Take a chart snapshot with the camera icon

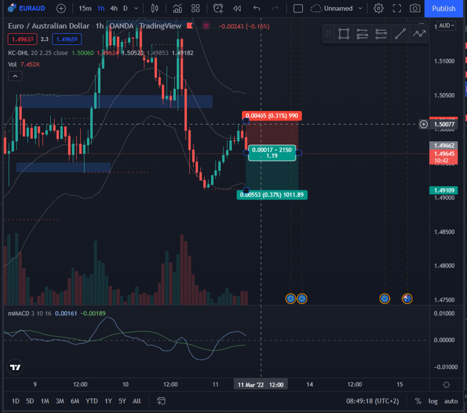point(415,8)
